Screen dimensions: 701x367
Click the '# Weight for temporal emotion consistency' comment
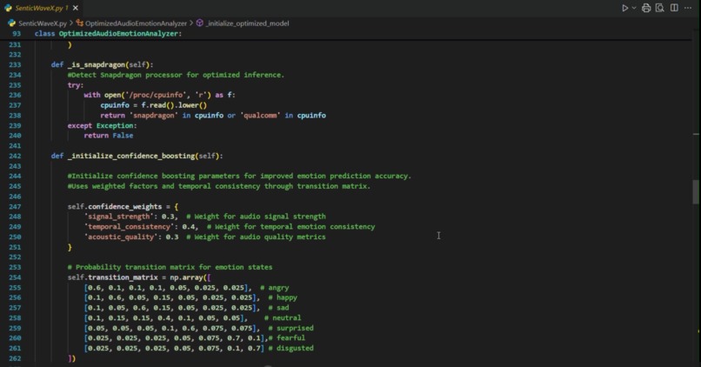pyautogui.click(x=290, y=227)
